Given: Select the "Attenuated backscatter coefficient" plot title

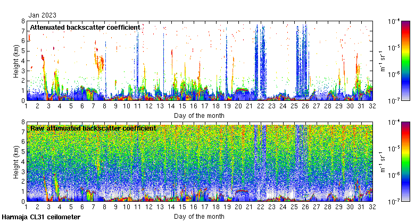Looking at the screenshot, I should [85, 28].
